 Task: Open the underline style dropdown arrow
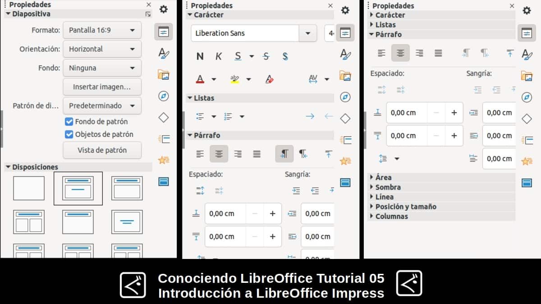[x=252, y=56]
